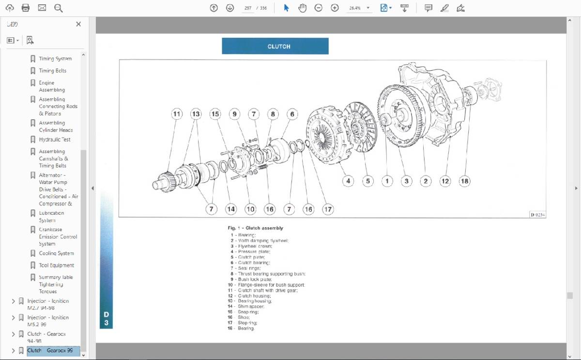Click the print icon in toolbar
Viewport: 581px width, 360px height.
point(26,8)
